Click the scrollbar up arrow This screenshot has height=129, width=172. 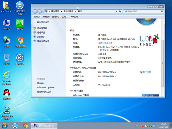[x=163, y=20]
